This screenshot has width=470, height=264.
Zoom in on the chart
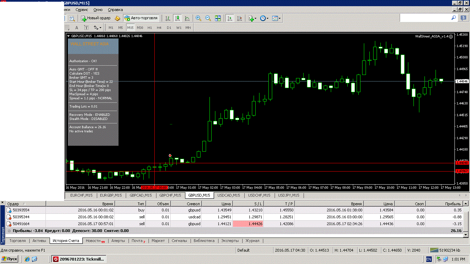(x=198, y=18)
